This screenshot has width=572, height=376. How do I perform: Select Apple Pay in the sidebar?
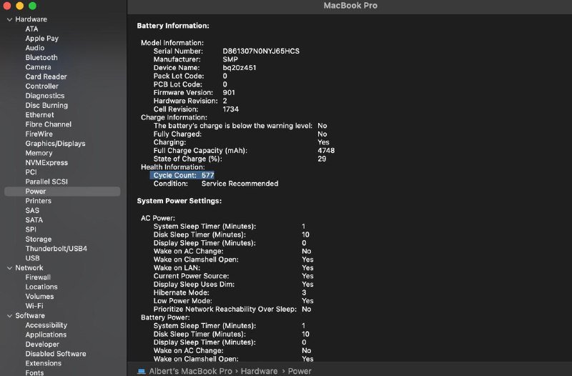point(42,39)
